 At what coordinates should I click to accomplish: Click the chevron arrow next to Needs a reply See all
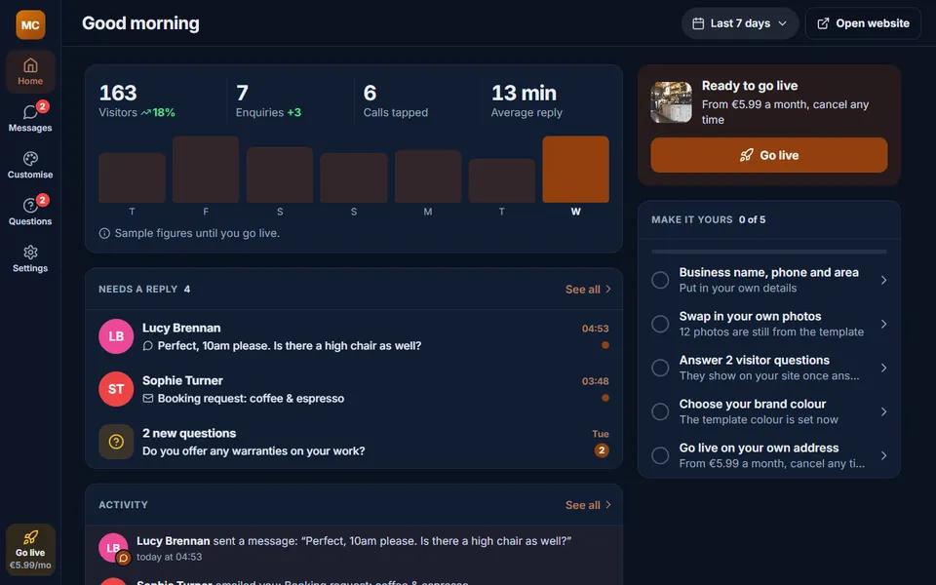(x=608, y=289)
